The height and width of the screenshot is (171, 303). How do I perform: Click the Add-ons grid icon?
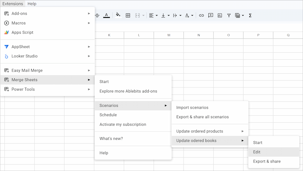point(7,14)
